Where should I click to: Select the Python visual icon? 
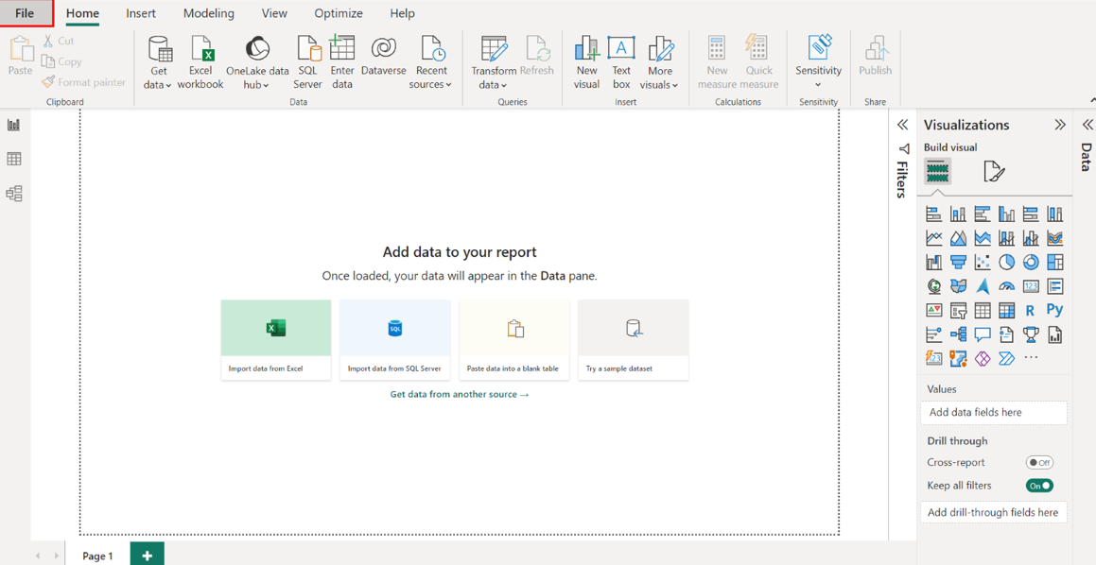[x=1054, y=310]
